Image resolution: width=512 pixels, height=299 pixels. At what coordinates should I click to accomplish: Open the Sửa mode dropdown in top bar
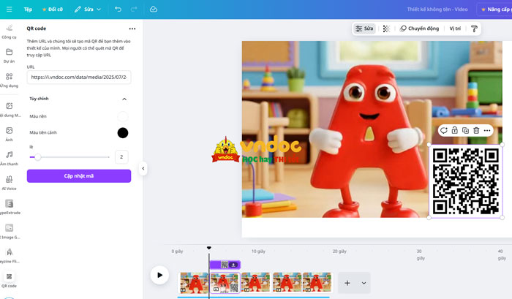coord(88,10)
